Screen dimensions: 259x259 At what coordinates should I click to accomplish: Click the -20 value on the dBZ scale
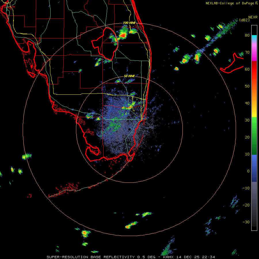click(246, 205)
